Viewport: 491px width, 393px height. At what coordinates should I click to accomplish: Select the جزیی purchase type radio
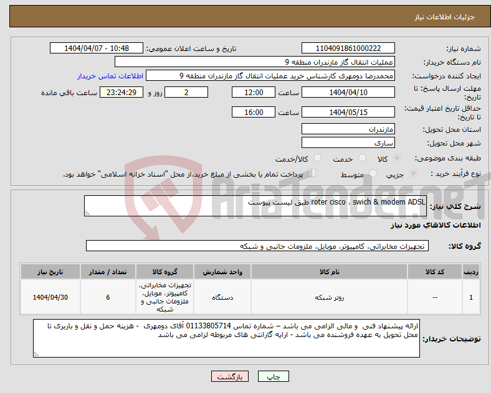click(413, 173)
